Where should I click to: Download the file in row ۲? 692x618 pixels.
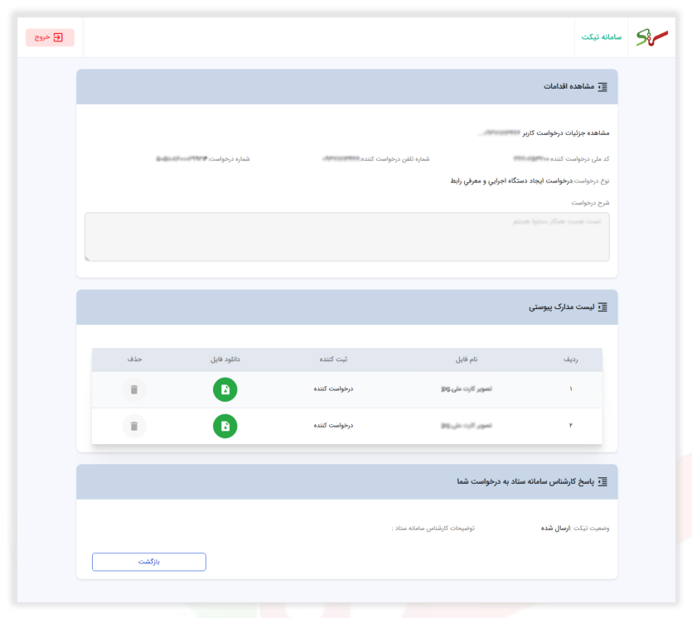click(x=225, y=426)
